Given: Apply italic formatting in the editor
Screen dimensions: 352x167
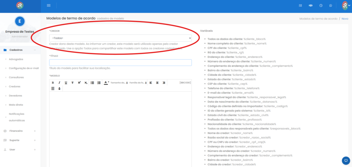Looking at the screenshot, I should pos(59,83).
